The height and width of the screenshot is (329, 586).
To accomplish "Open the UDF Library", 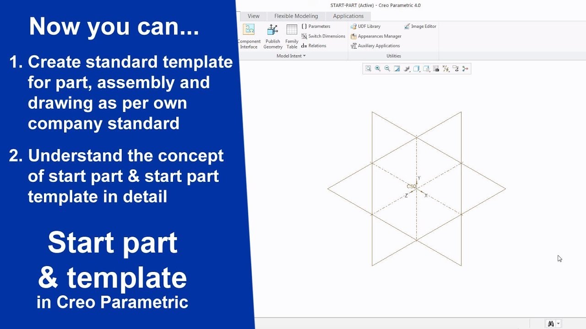I will click(x=365, y=27).
